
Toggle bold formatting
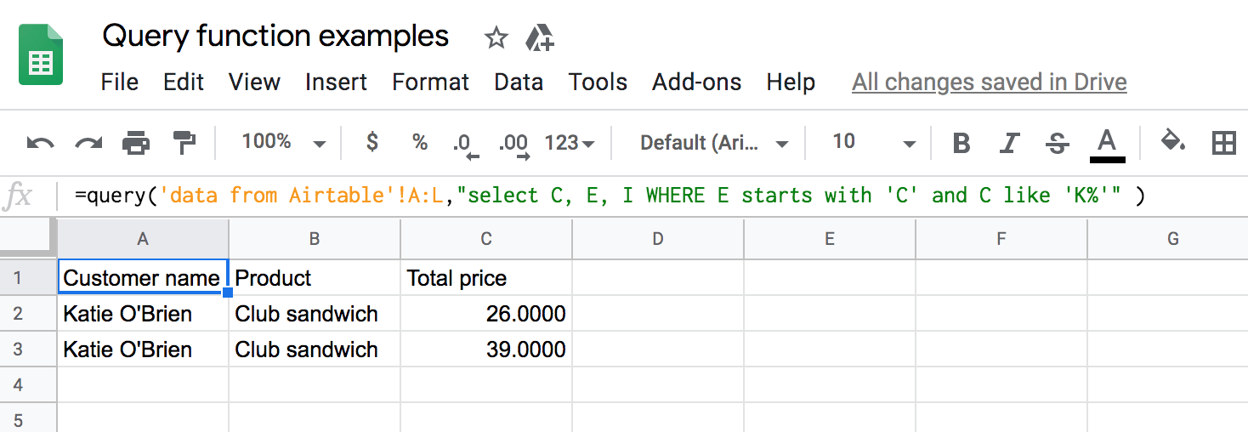(962, 143)
